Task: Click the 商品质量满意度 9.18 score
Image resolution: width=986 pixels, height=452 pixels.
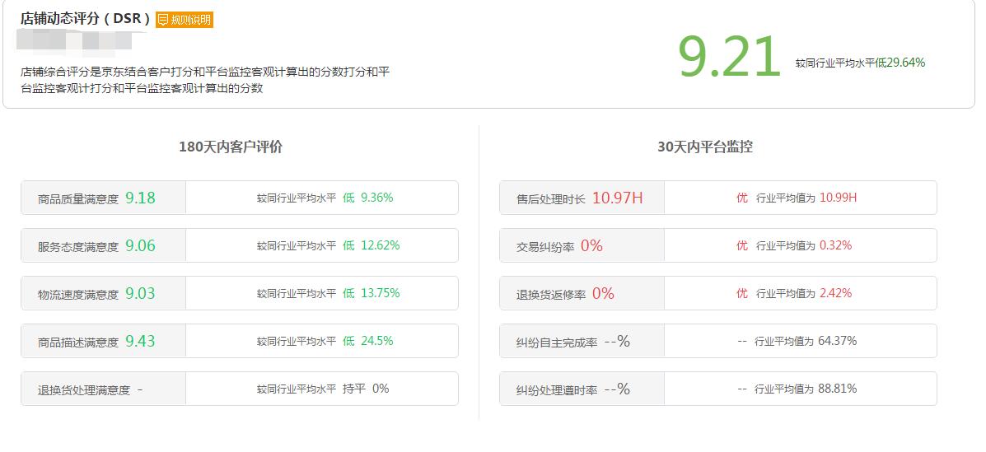Action: coord(140,198)
